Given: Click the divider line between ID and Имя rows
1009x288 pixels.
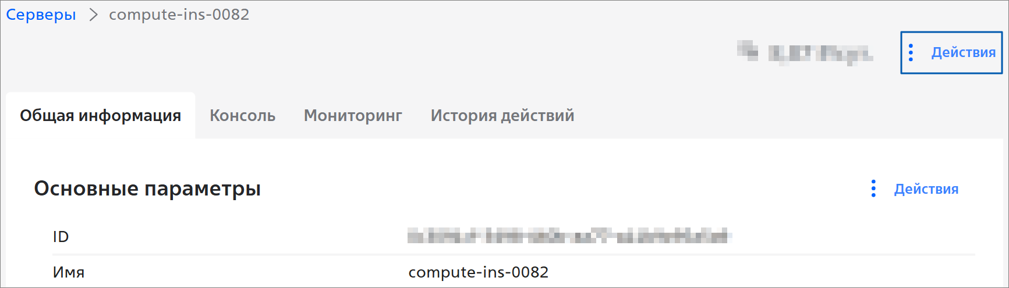Looking at the screenshot, I should [x=512, y=254].
